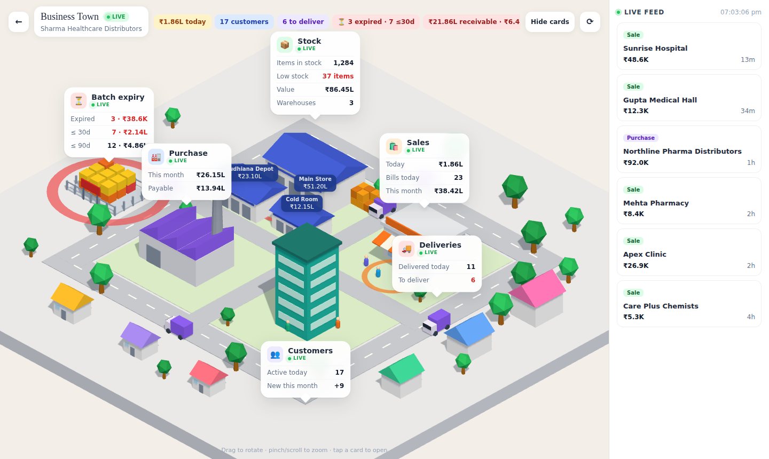The image size is (769, 459).
Task: Hide the info cards
Action: [x=550, y=22]
